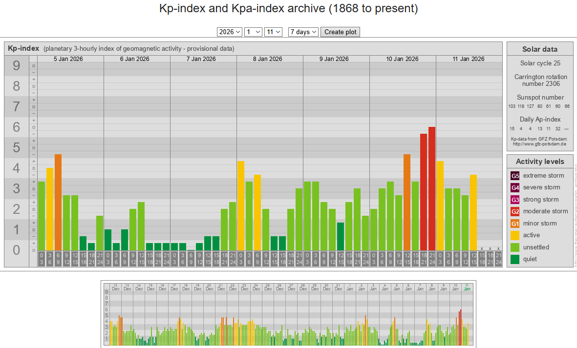Click the gfz-potsdam.de source link
Viewport: 577px width, 348px height.
[539, 144]
